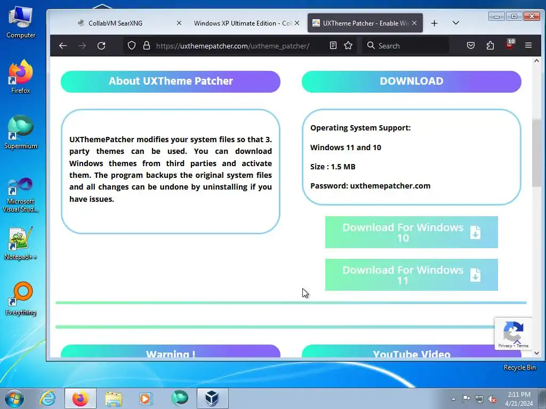Close the Windows XP Ultimate Edition tab
The width and height of the screenshot is (546, 409).
click(297, 23)
